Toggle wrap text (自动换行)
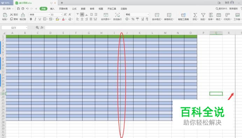Screen dimensions: 242x138 (118, 17)
